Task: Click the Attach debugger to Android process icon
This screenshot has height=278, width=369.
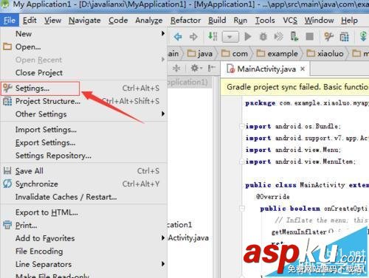Action: pyautogui.click(x=294, y=37)
